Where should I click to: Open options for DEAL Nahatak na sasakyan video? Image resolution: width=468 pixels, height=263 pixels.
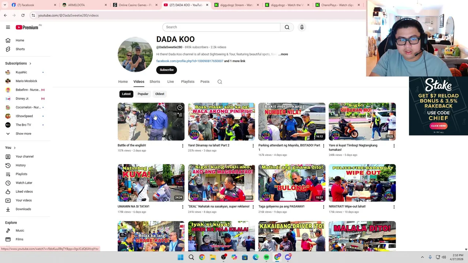253,207
